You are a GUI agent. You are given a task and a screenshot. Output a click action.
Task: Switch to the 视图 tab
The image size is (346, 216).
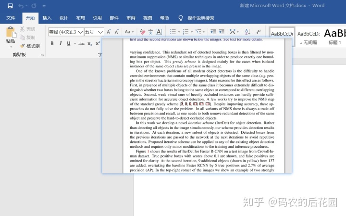click(x=148, y=18)
